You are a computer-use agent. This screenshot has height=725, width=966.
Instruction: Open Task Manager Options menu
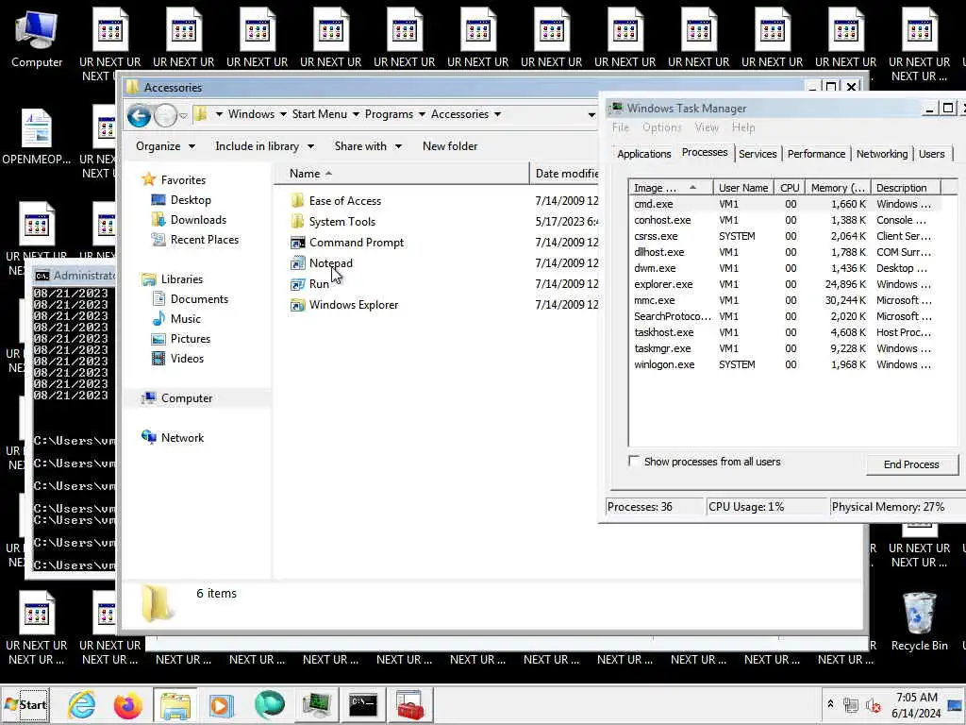[661, 127]
